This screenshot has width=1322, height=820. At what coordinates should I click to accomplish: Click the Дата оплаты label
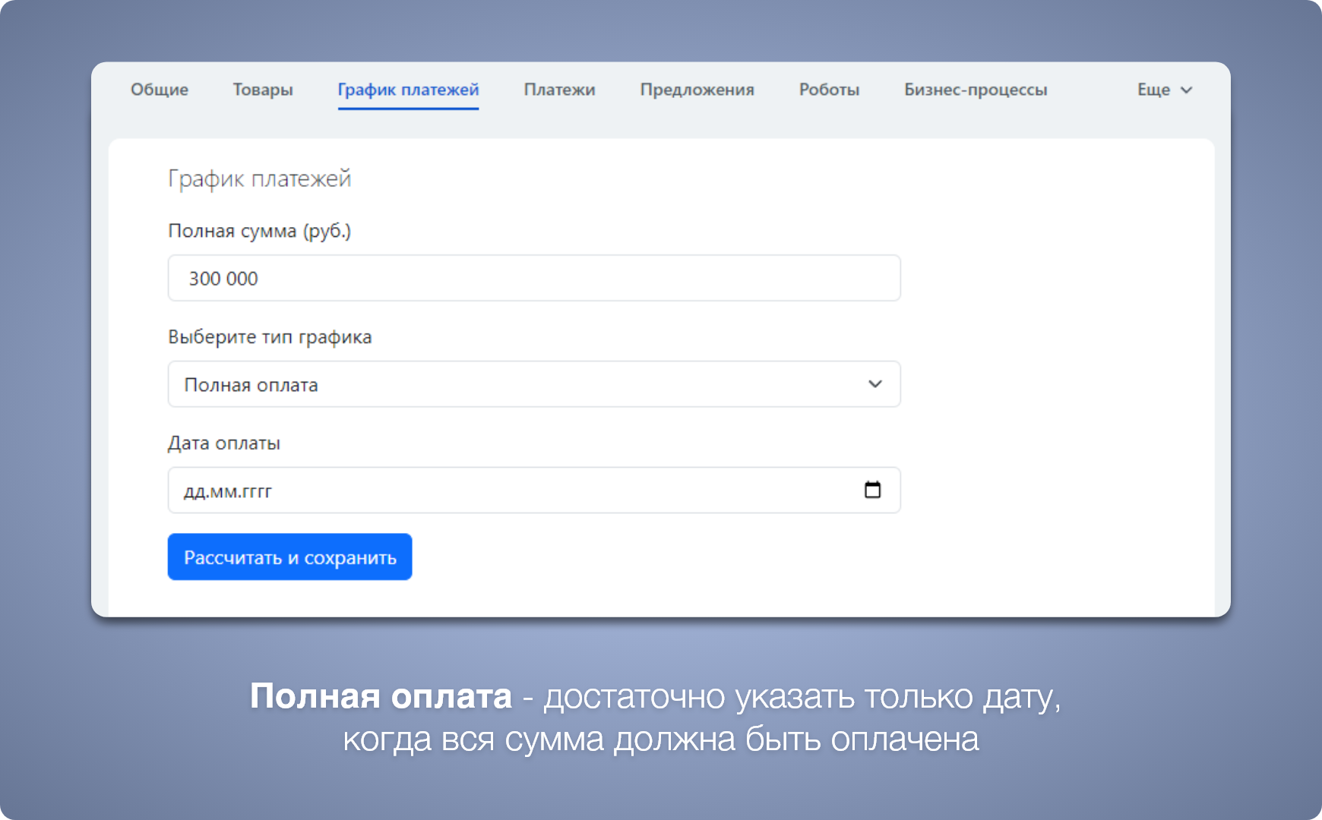224,443
